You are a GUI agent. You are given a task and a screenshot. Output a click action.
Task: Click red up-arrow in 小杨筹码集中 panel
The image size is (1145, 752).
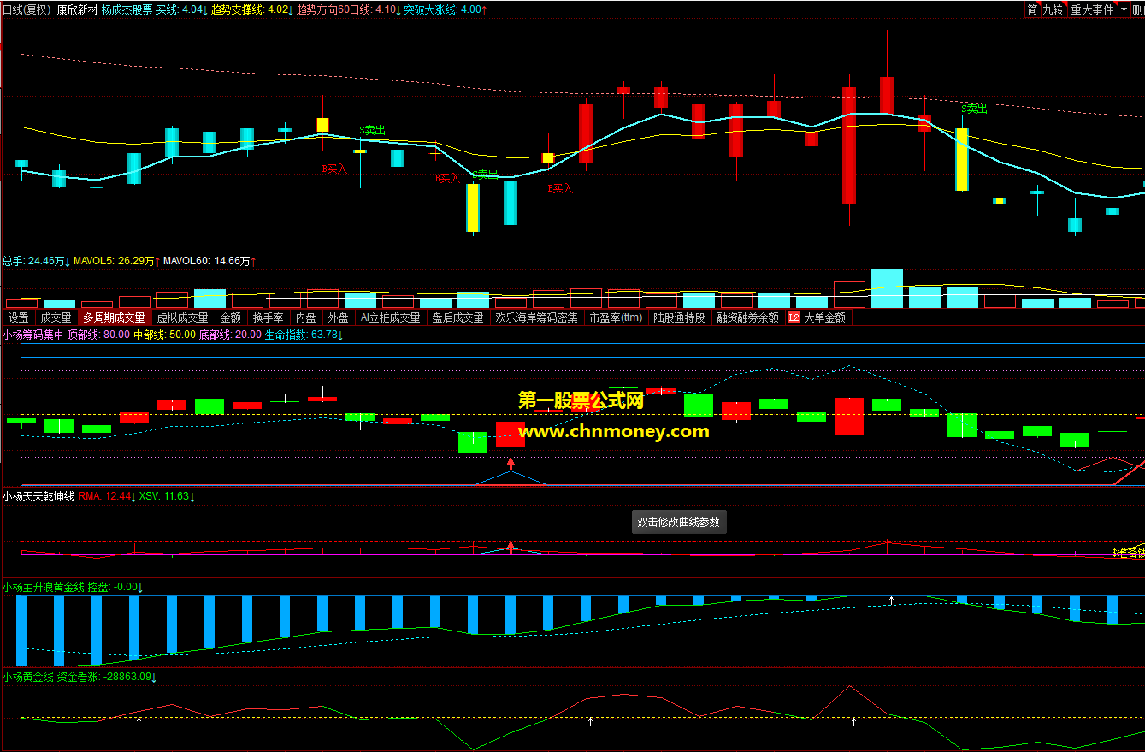(511, 464)
